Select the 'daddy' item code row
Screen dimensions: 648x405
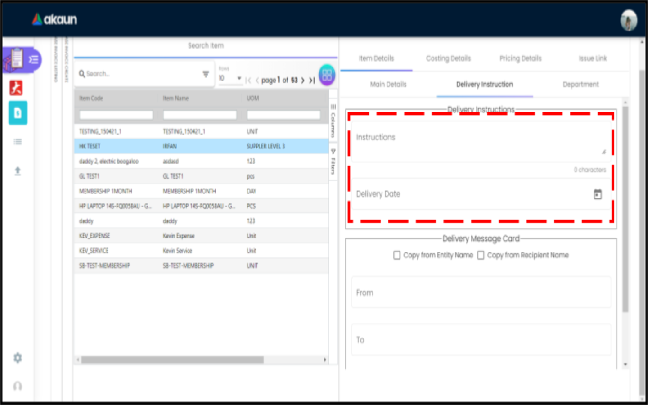201,220
